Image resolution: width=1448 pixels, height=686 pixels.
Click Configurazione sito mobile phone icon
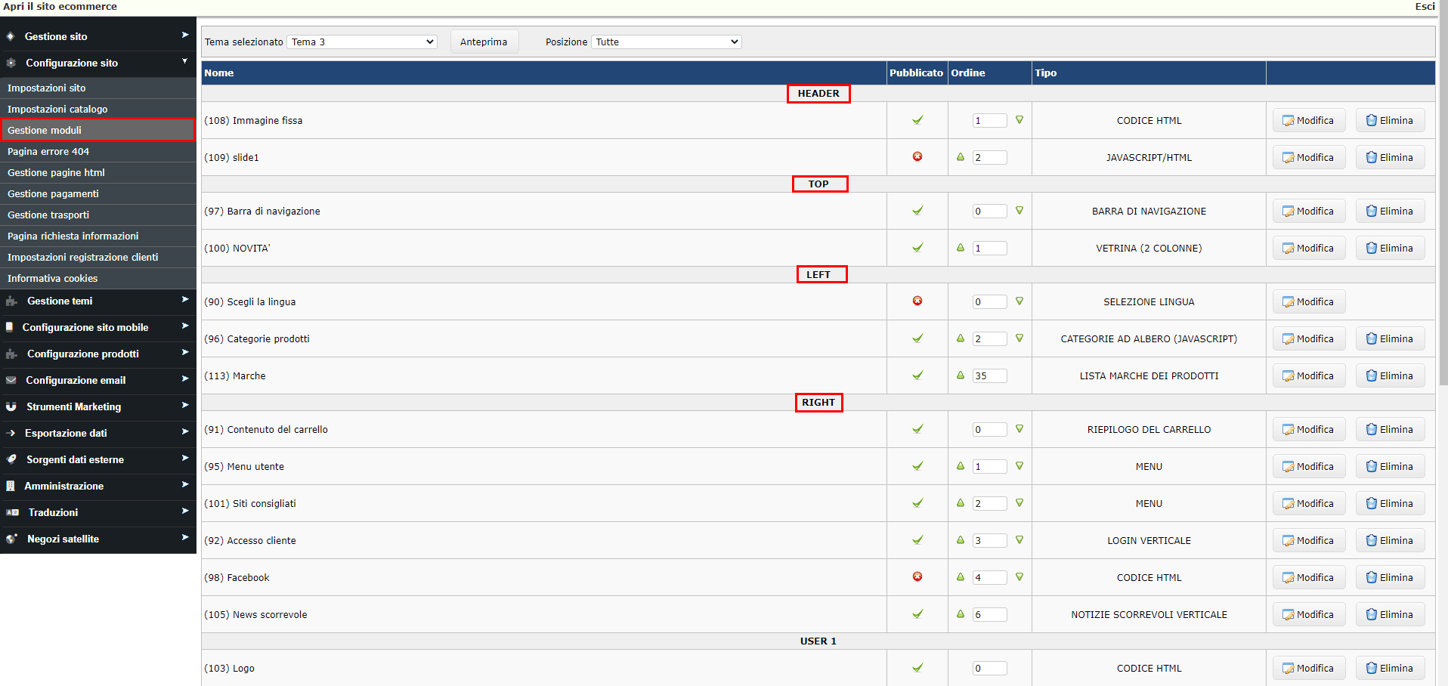click(x=9, y=327)
